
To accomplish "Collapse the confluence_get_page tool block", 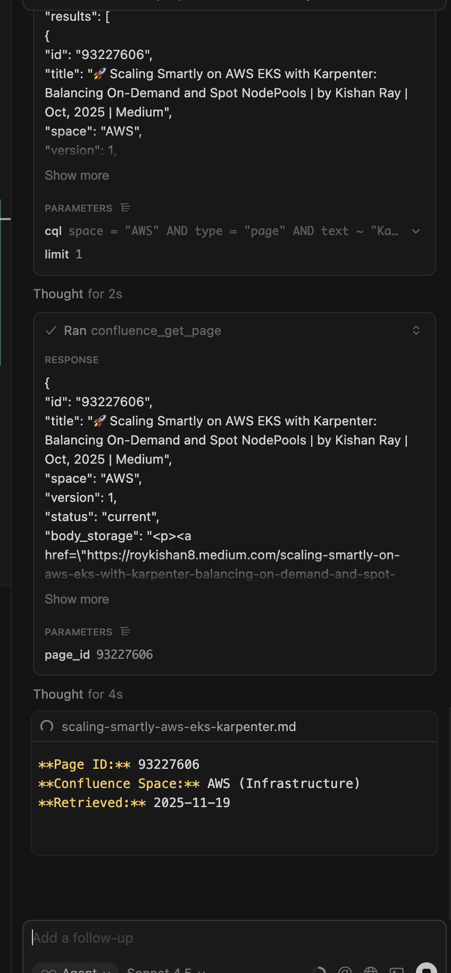I will [416, 331].
